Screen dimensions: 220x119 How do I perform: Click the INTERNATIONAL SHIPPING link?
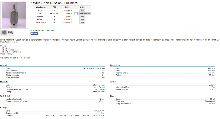42,30
